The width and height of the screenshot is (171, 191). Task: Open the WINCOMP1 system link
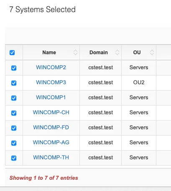[x=51, y=98]
